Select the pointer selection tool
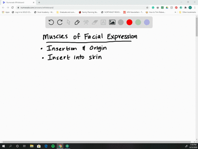 click(x=68, y=22)
